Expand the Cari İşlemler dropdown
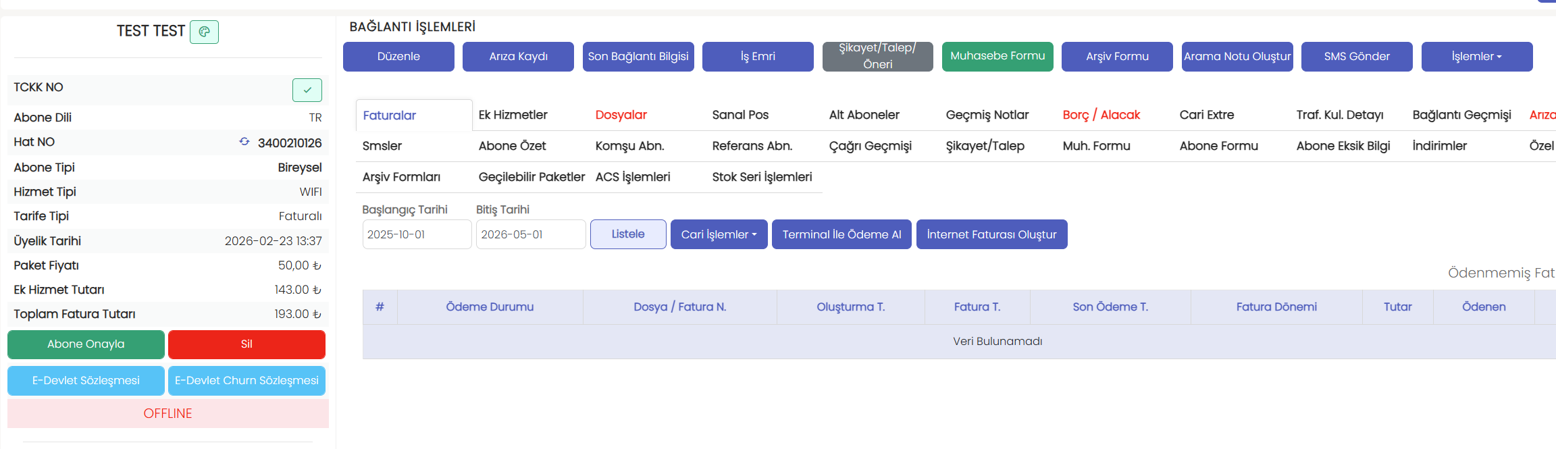The image size is (1556, 449). (x=719, y=234)
